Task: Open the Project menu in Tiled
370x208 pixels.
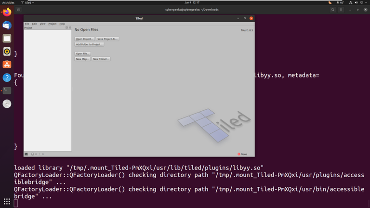Action: (53, 24)
